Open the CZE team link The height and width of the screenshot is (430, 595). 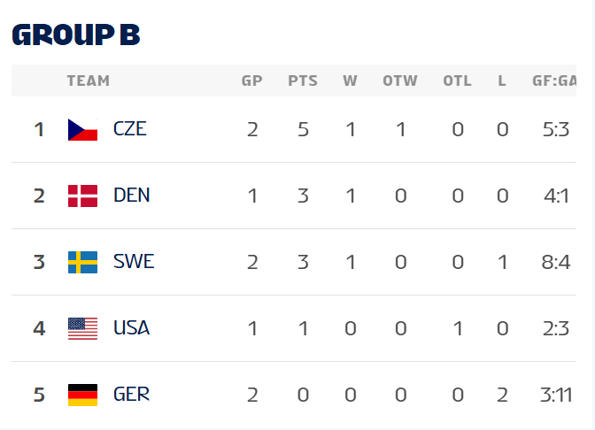point(130,129)
